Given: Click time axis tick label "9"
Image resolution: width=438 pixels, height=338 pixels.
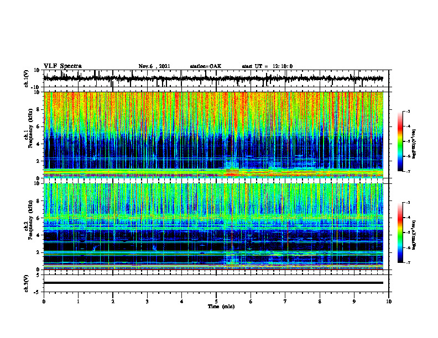Looking at the screenshot, I should pyautogui.click(x=354, y=302).
